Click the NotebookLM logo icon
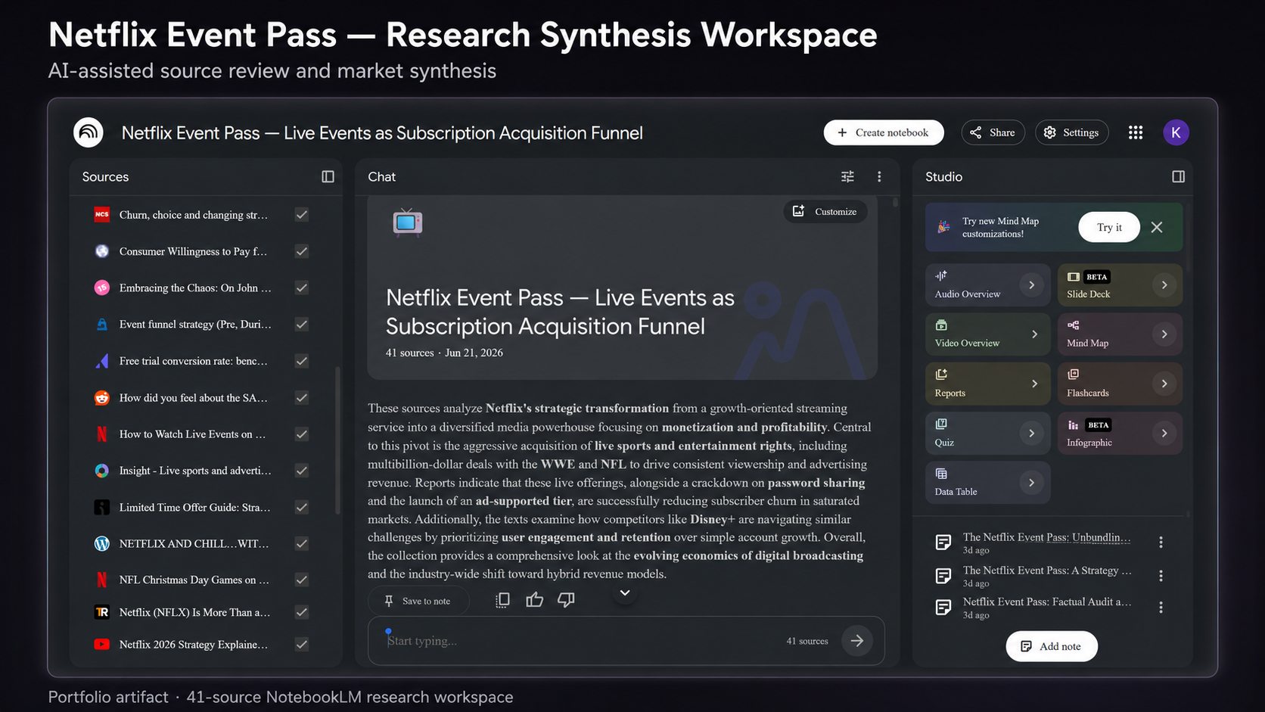The width and height of the screenshot is (1265, 712). click(89, 132)
